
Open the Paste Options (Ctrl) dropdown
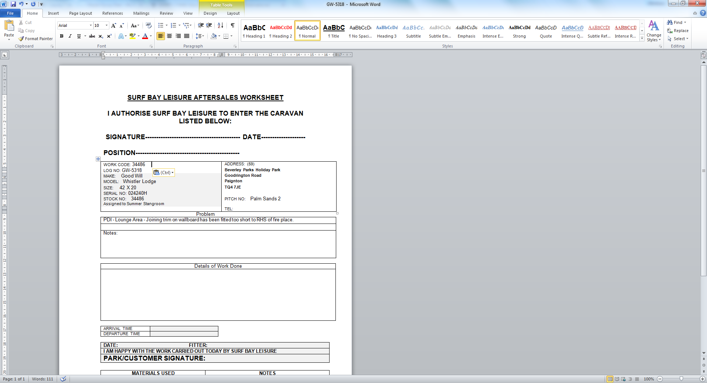click(163, 172)
